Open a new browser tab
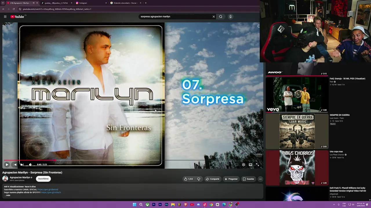 coord(146,3)
